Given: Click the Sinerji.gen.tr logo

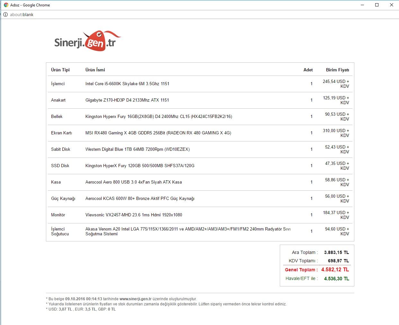Looking at the screenshot, I should pos(87,41).
